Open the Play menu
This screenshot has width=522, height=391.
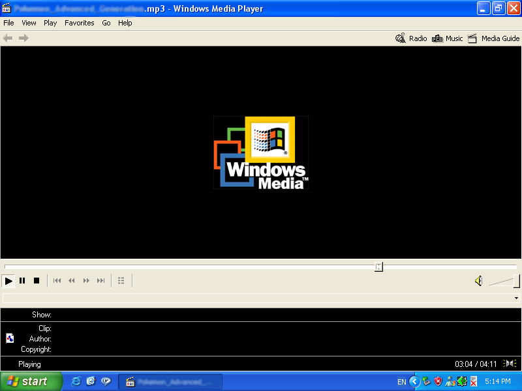(x=50, y=23)
